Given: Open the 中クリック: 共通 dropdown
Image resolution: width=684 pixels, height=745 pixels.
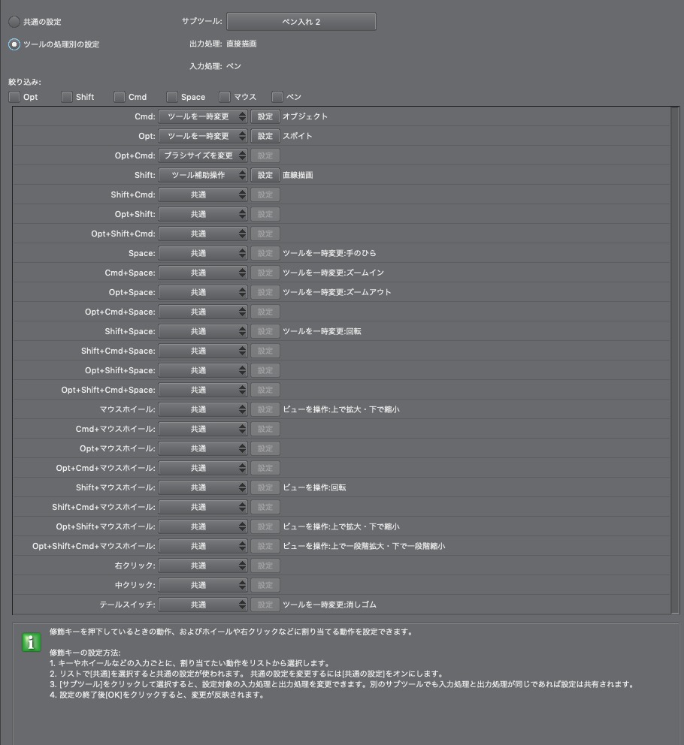Looking at the screenshot, I should coord(203,585).
